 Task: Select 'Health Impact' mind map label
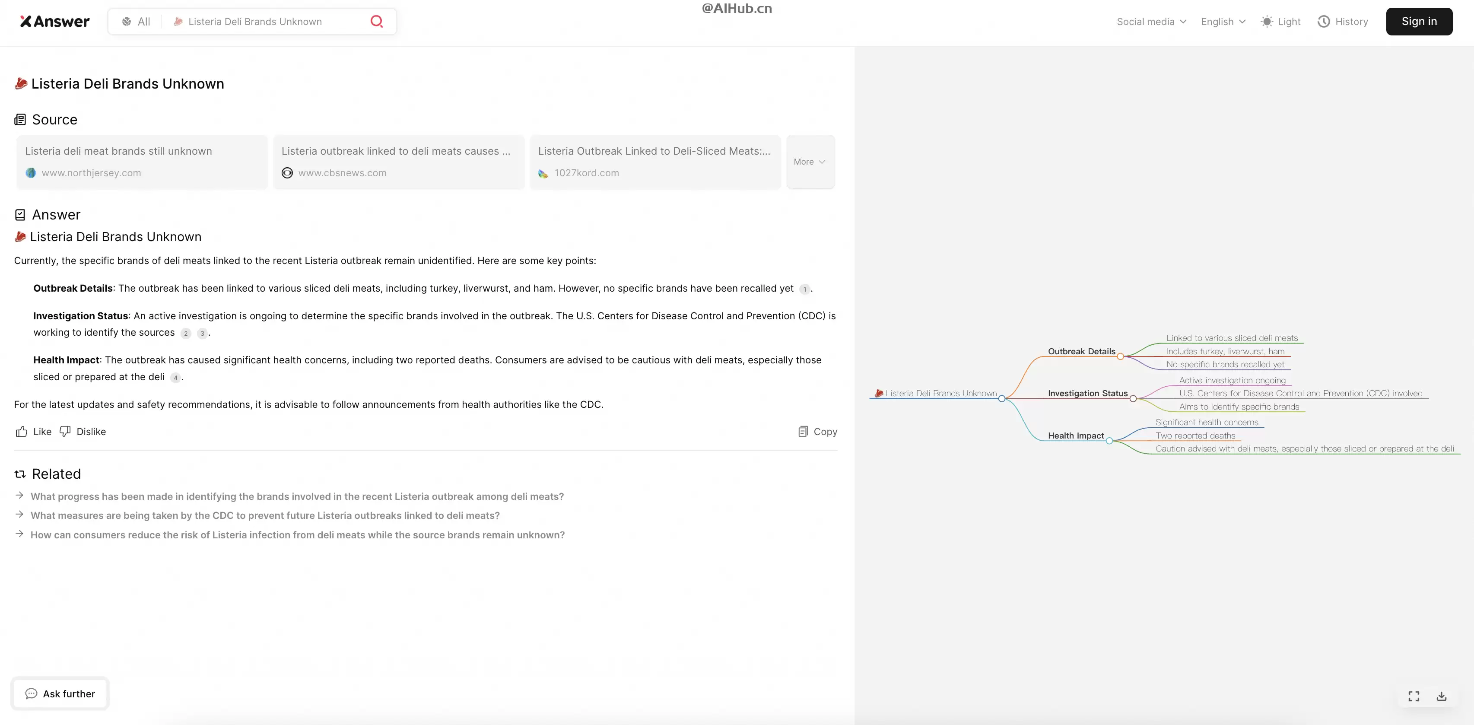tap(1076, 436)
